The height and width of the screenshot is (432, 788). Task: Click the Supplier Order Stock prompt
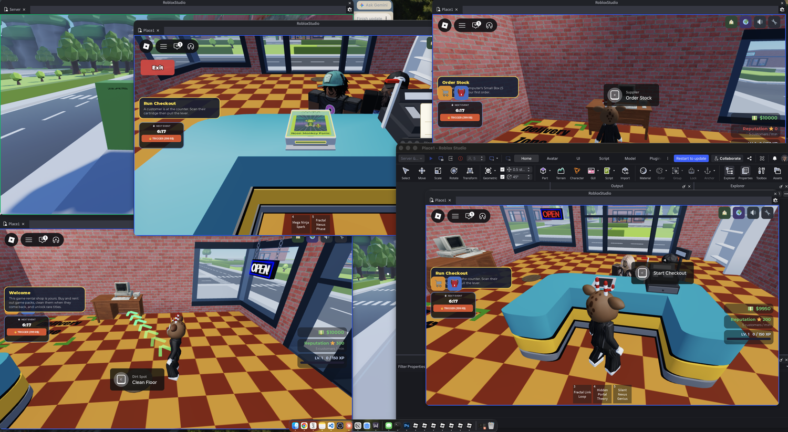[x=631, y=95]
